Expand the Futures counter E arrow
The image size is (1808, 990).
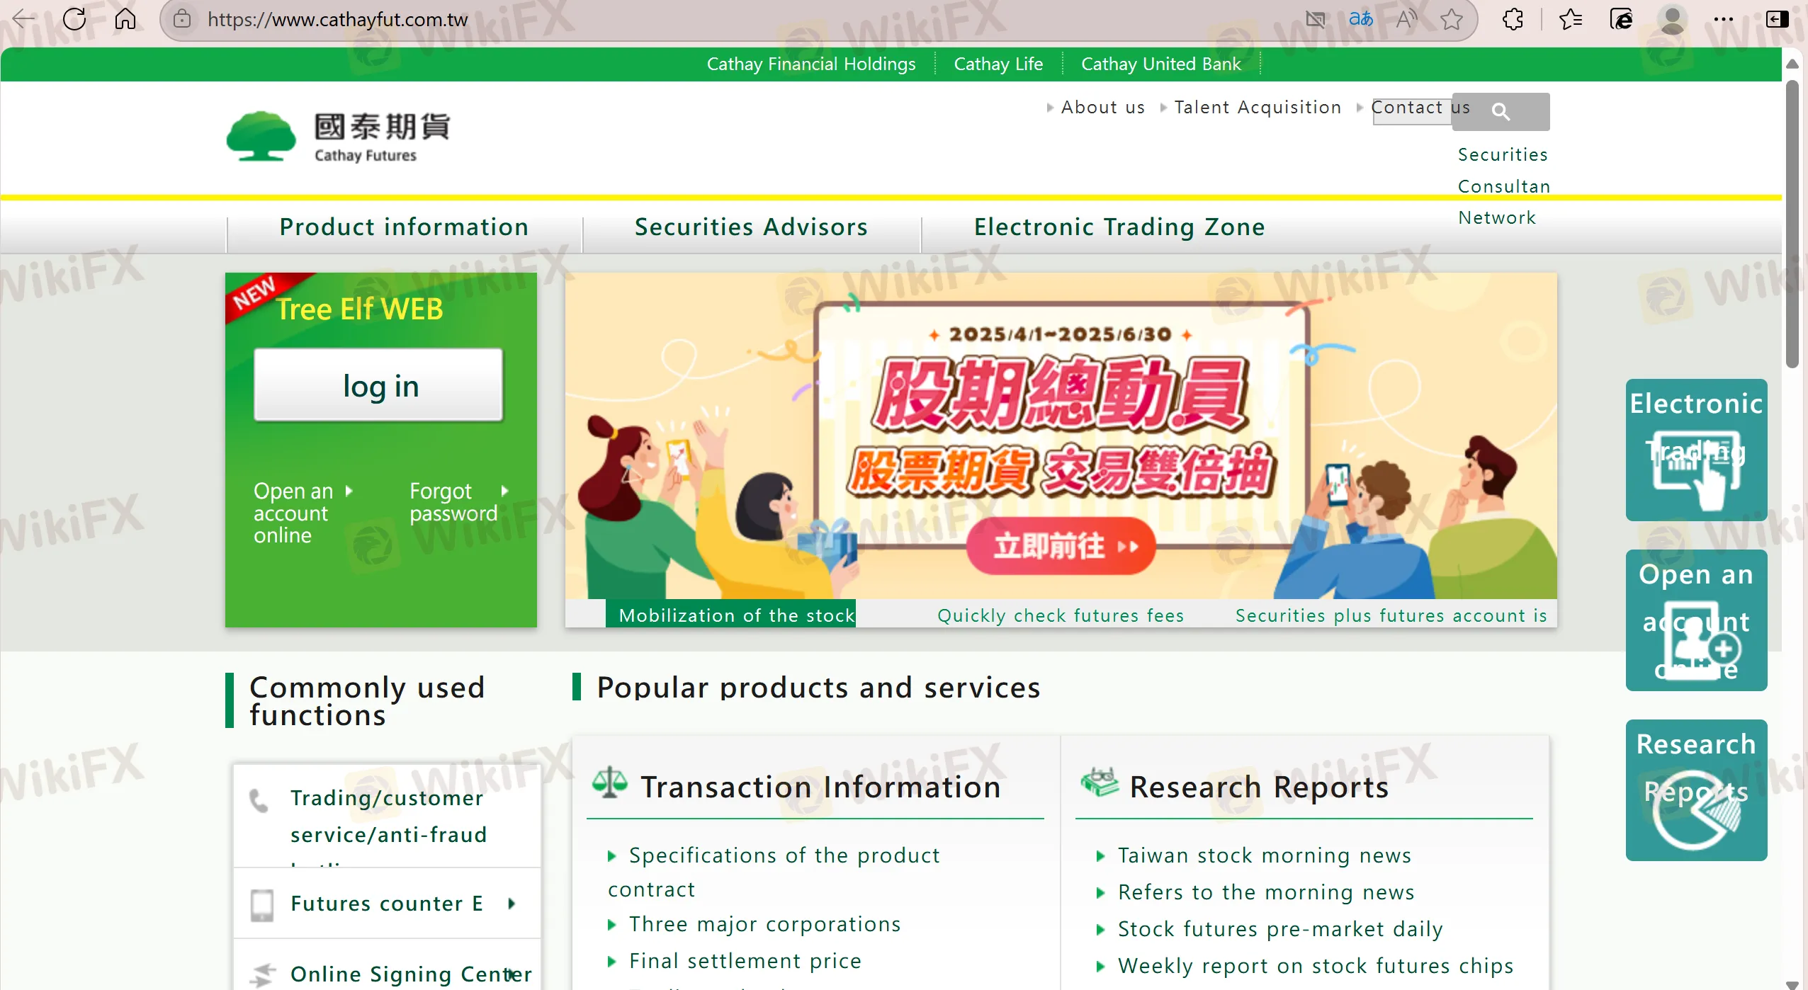point(512,904)
